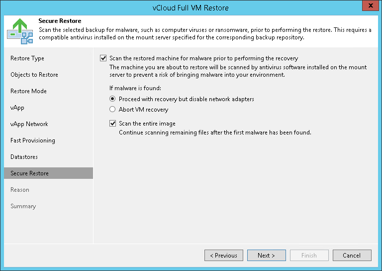Click the Reason step in sidebar

pos(20,190)
